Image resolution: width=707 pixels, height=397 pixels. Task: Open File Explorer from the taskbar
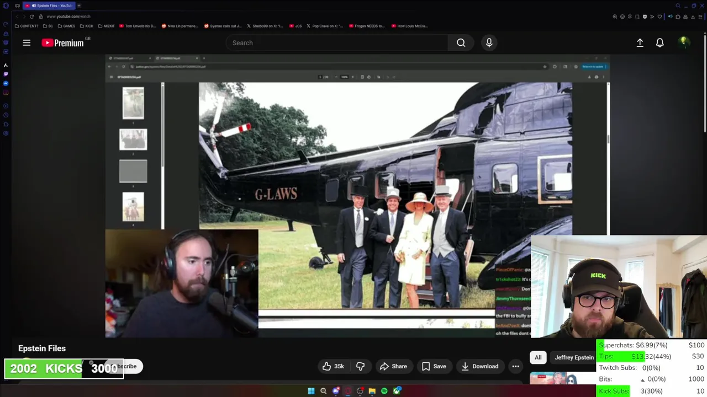point(372,391)
